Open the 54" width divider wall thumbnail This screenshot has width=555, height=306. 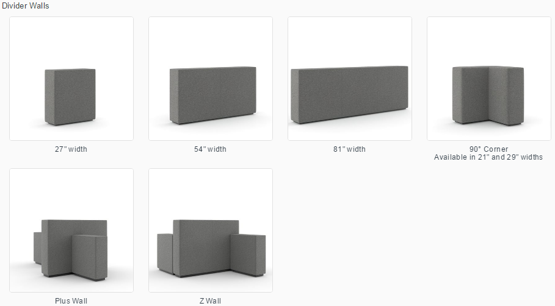[x=211, y=79]
